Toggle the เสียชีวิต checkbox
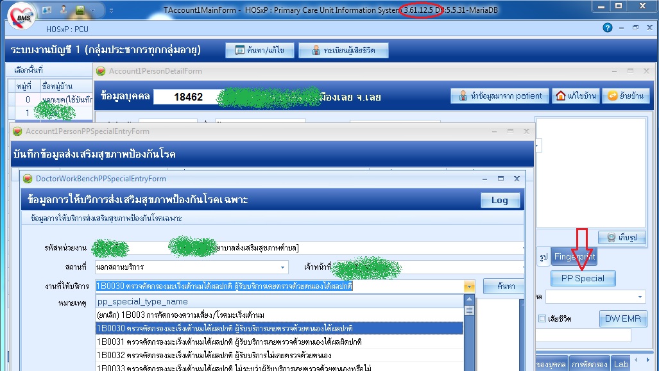This screenshot has height=371, width=659. pyautogui.click(x=543, y=318)
